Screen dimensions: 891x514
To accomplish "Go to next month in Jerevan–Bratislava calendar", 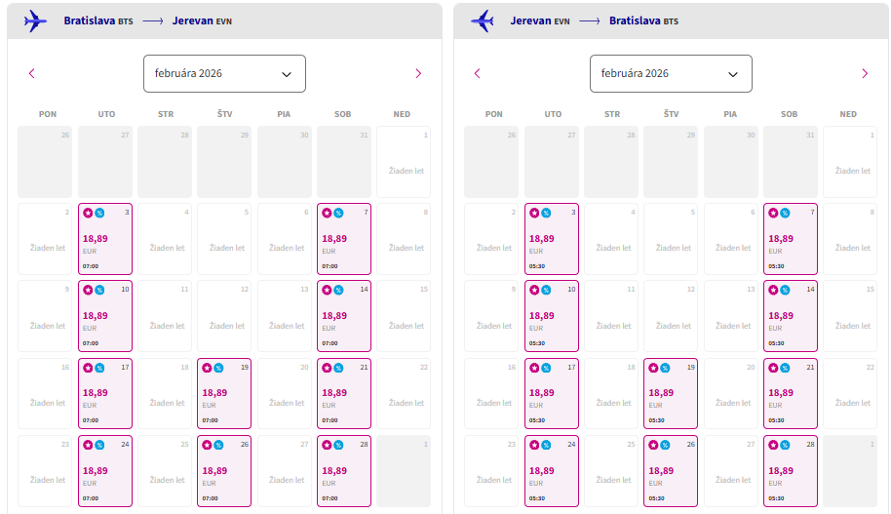I will click(x=864, y=73).
